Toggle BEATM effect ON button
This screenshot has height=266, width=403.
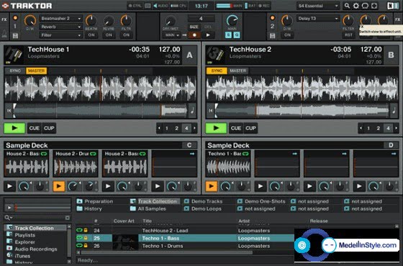pyautogui.click(x=91, y=35)
